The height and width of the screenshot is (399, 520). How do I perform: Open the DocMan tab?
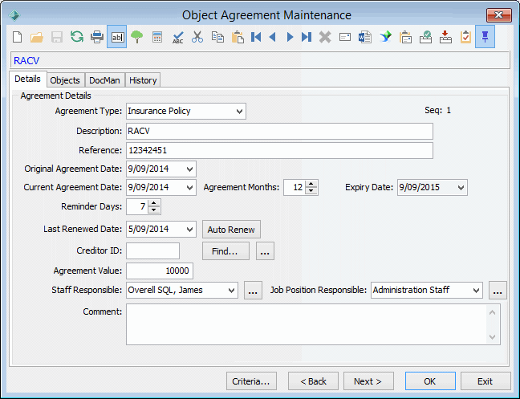(104, 80)
